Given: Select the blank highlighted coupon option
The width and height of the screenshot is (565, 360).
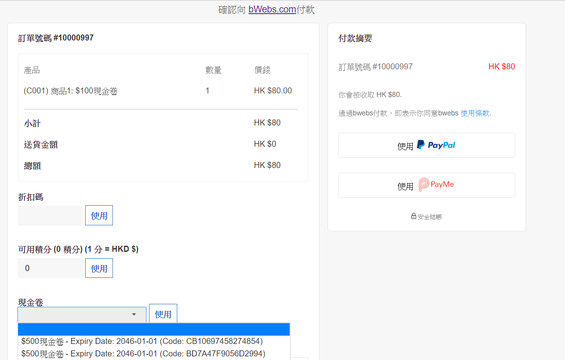Looking at the screenshot, I should 154,329.
